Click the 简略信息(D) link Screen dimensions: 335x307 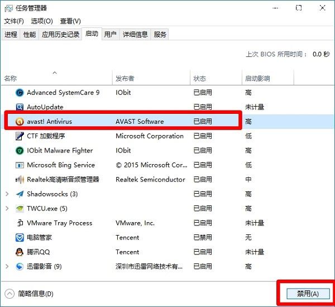[x=36, y=294]
